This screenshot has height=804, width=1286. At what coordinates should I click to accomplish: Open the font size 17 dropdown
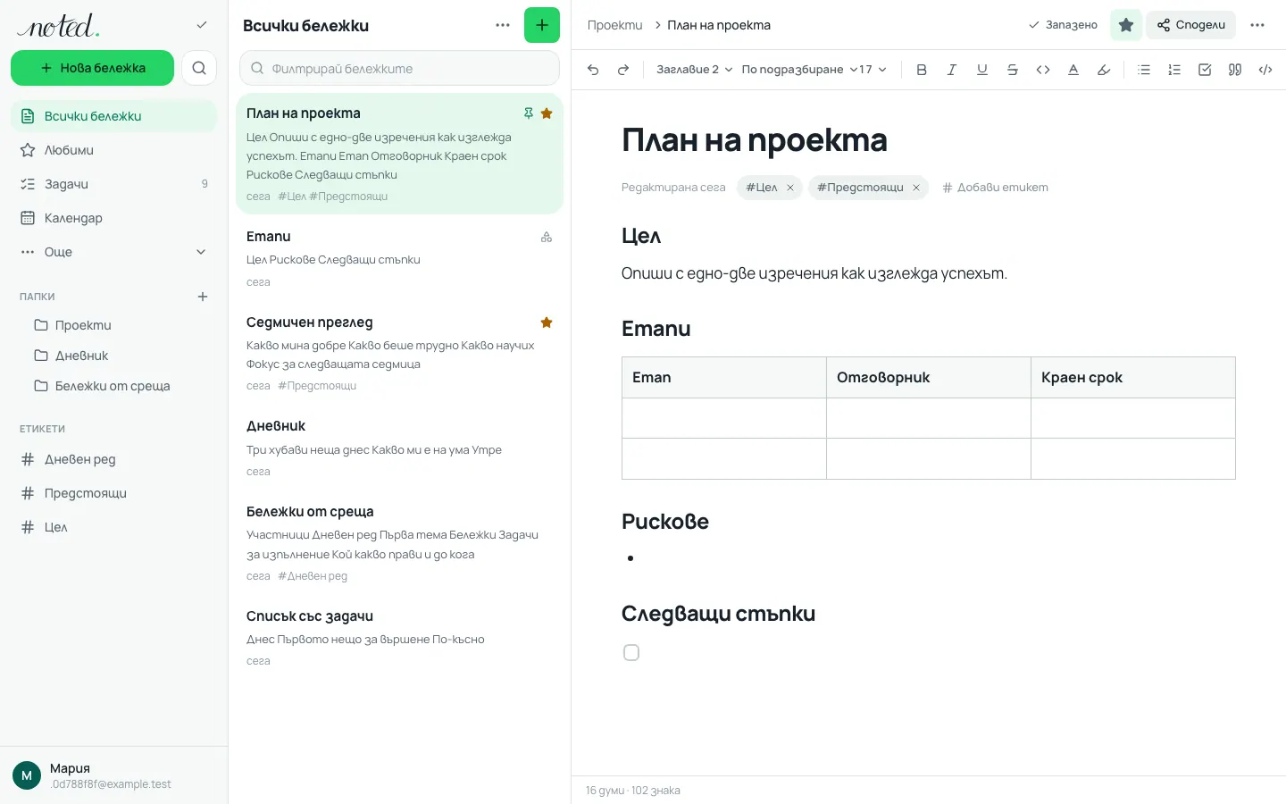click(x=873, y=70)
